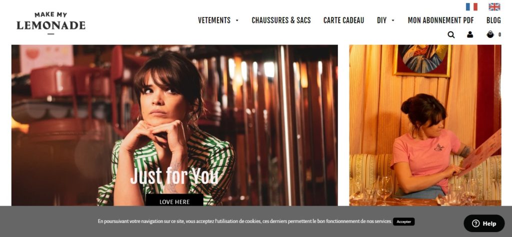Expand the DIY dropdown arrow

pos(393,20)
